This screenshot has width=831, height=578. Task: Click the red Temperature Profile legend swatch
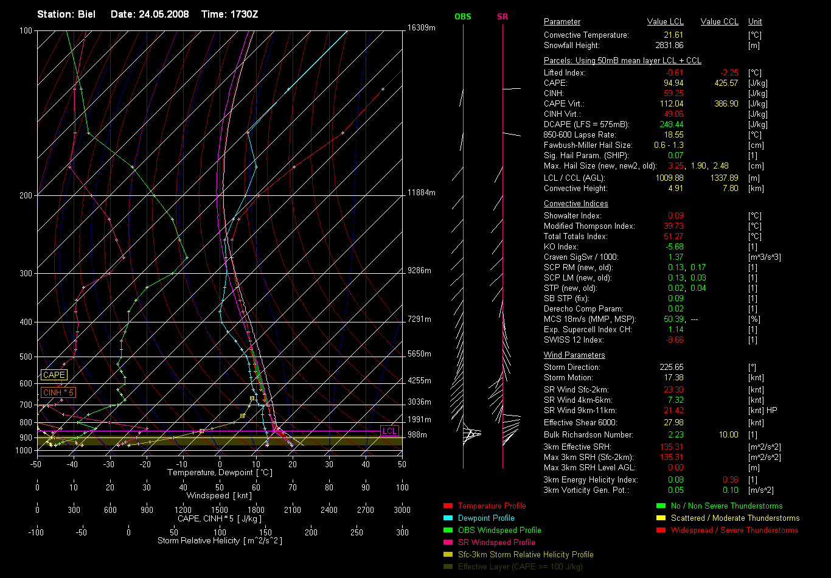pyautogui.click(x=448, y=506)
